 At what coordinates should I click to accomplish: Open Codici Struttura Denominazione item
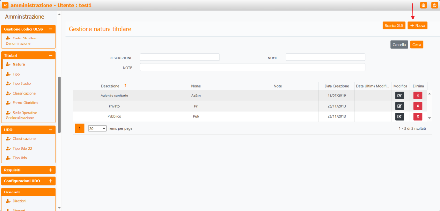(x=24, y=40)
